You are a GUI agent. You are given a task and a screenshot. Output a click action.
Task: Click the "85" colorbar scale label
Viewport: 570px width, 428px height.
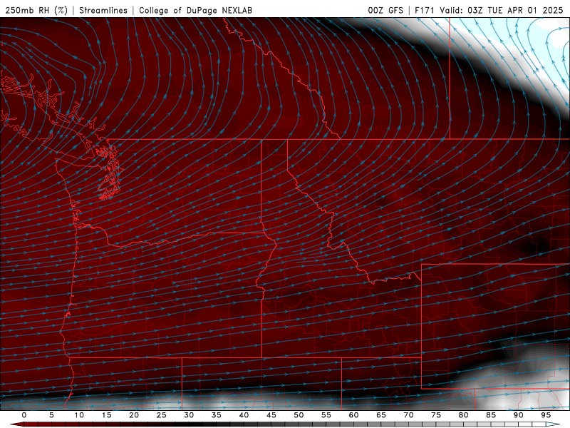pos(491,415)
